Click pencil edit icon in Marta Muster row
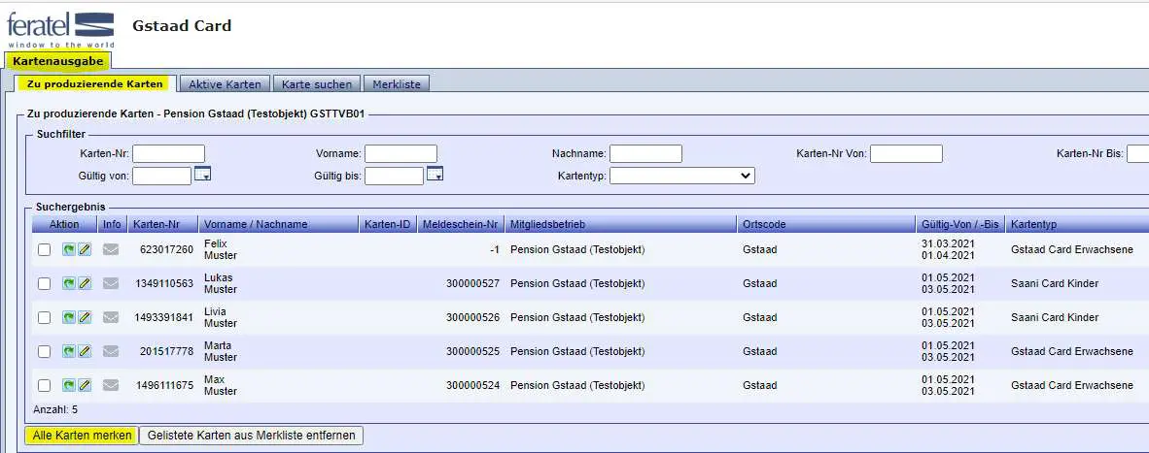Viewport: 1149px width, 453px height. (x=85, y=351)
